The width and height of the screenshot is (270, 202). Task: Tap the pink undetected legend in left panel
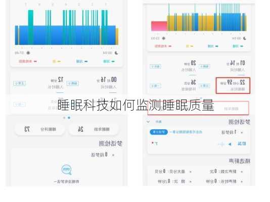[28, 62]
